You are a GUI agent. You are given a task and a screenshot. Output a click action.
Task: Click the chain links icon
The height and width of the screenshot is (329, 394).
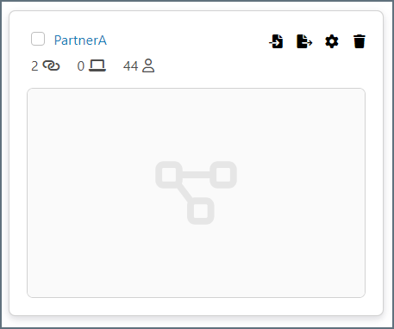pos(51,65)
